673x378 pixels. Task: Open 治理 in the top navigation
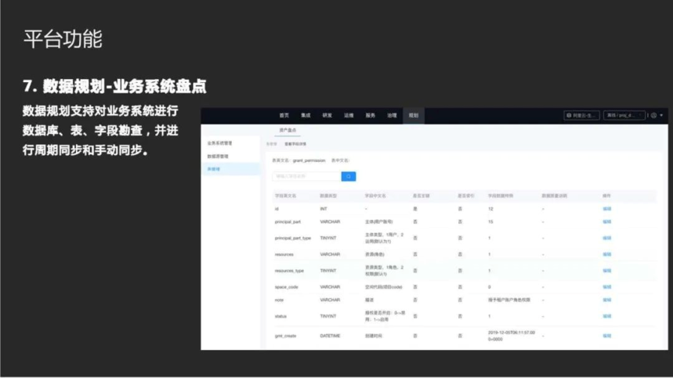(392, 115)
